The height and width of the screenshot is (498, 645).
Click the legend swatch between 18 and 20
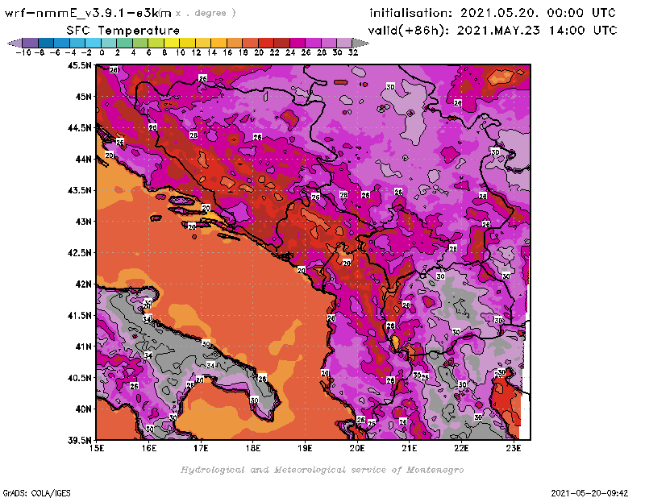[x=250, y=43]
